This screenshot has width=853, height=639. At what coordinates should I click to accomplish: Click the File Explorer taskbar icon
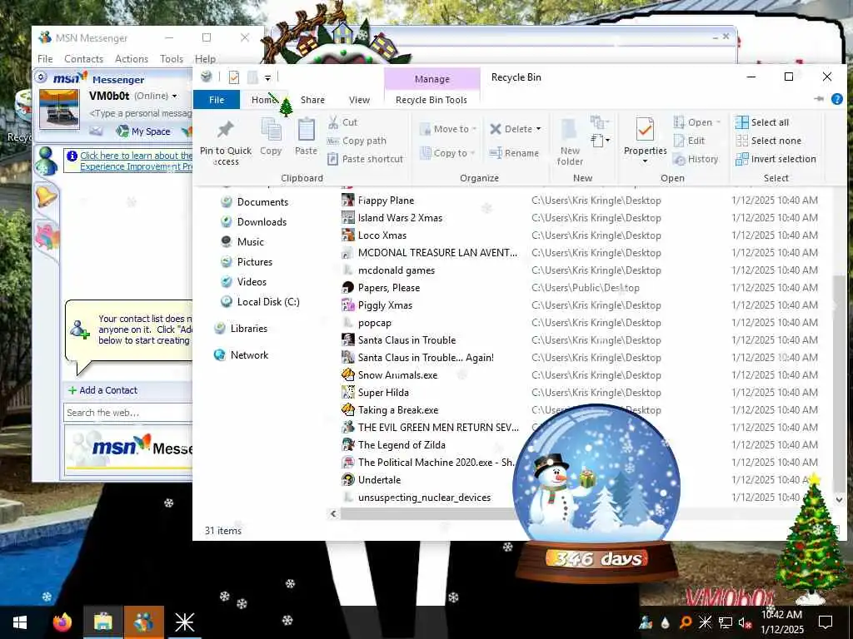pyautogui.click(x=102, y=622)
